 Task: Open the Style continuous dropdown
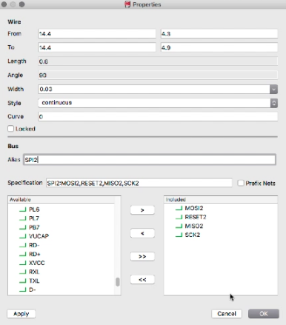pyautogui.click(x=158, y=103)
